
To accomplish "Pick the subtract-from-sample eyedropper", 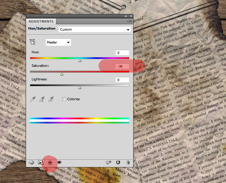I will tap(51, 99).
